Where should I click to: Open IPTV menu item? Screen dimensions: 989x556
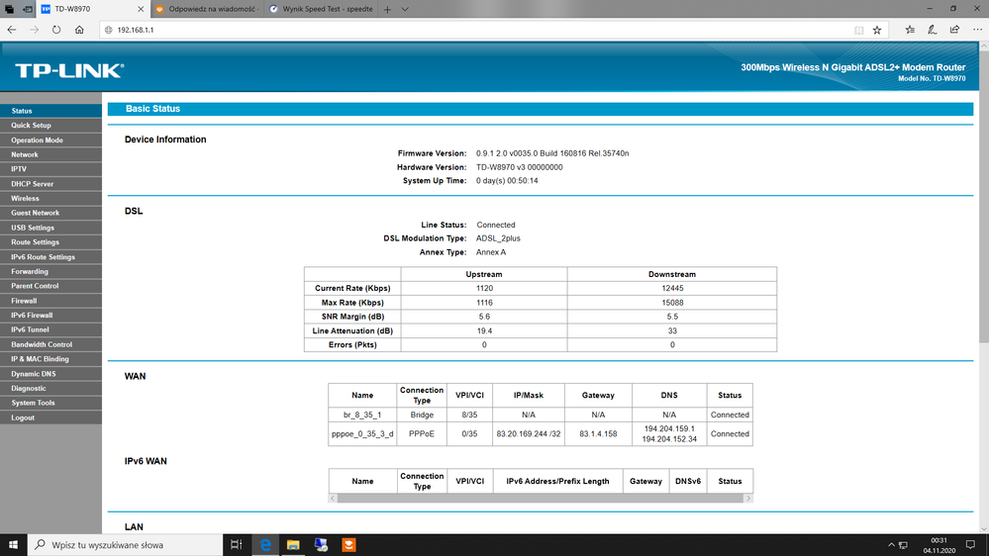(50, 169)
